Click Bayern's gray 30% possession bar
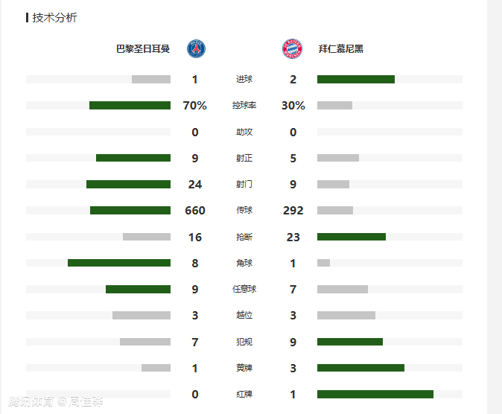This screenshot has height=414, width=502. point(334,106)
